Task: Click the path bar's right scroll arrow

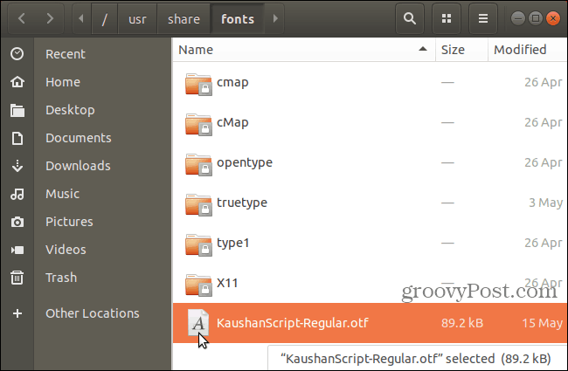Action: (275, 18)
